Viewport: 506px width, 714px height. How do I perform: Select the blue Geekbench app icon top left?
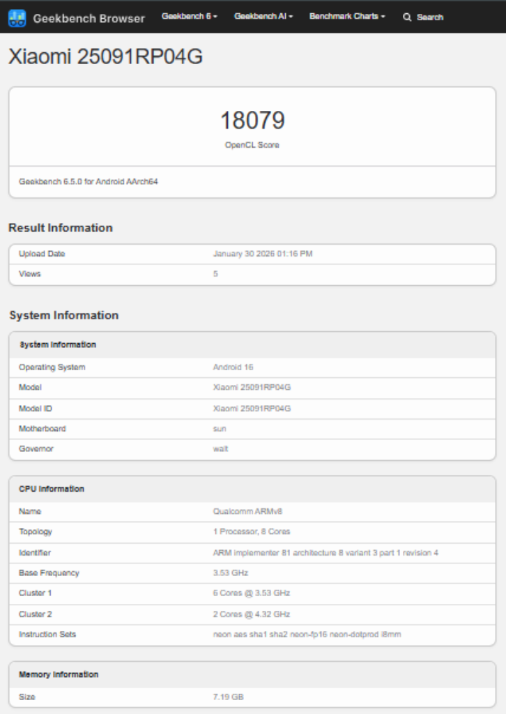tap(15, 17)
